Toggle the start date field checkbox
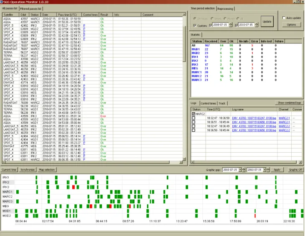305x236 pixels. (211, 25)
